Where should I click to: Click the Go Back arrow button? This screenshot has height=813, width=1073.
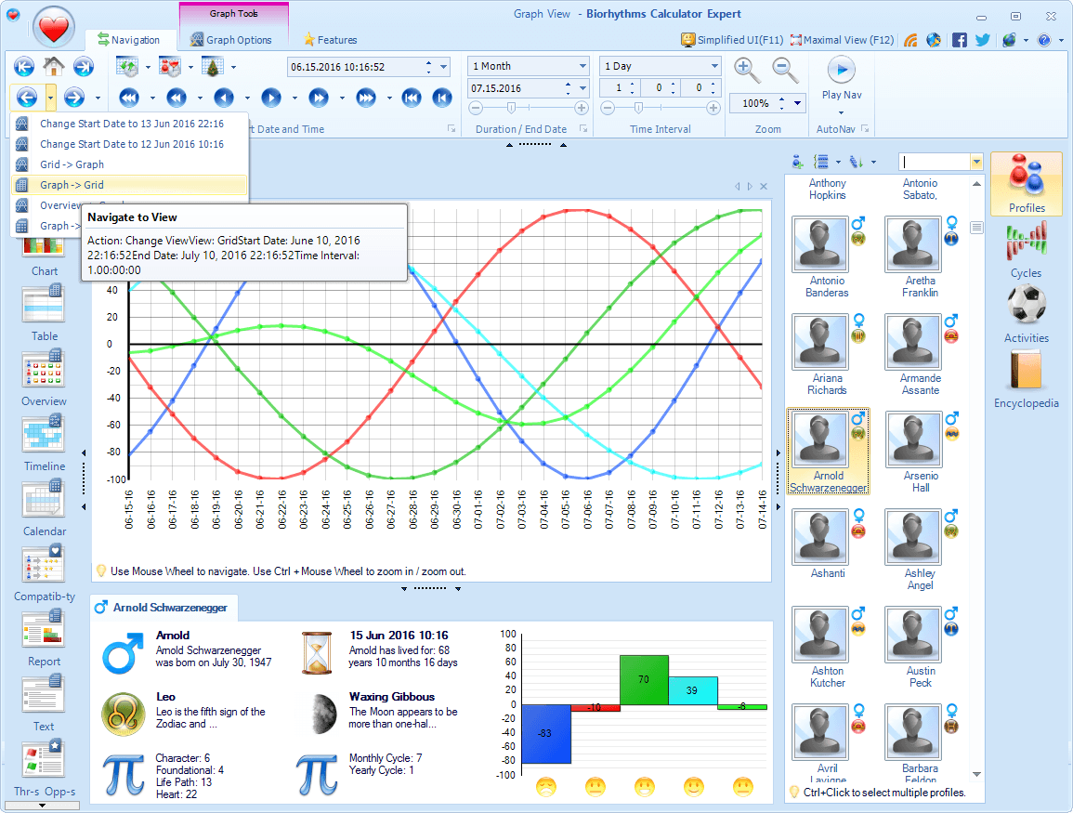pyautogui.click(x=27, y=98)
